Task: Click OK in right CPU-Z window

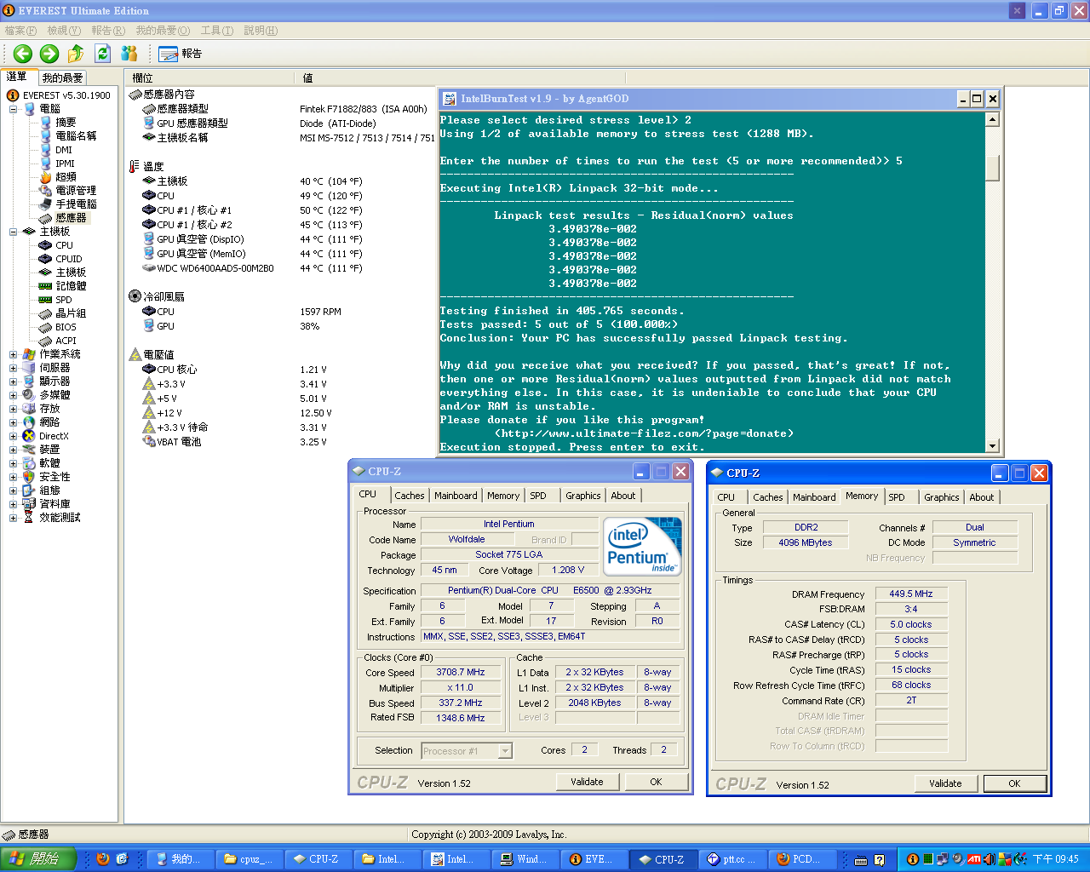Action: click(x=1014, y=783)
